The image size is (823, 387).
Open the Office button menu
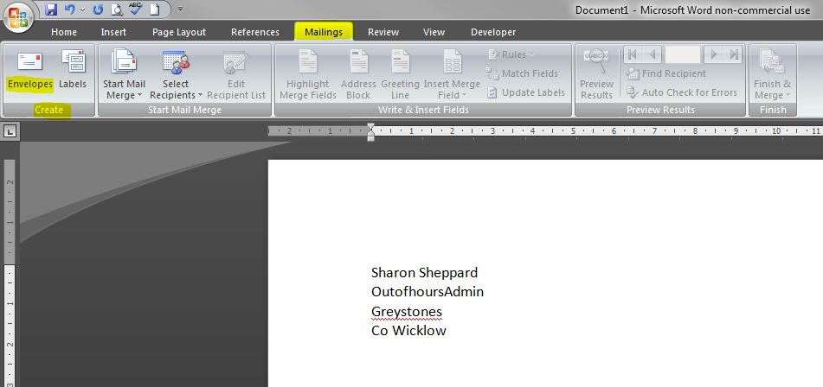tap(18, 18)
